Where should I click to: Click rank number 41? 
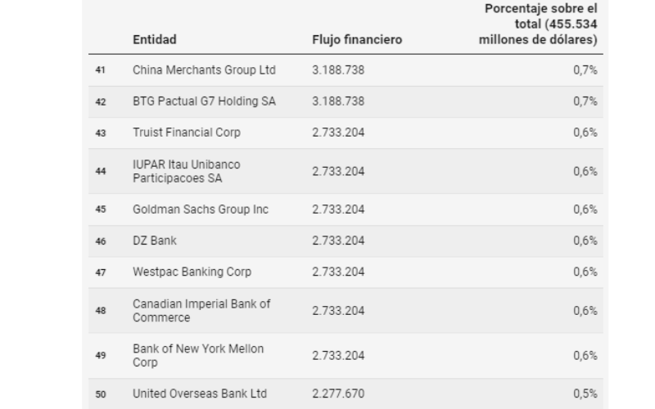[100, 70]
